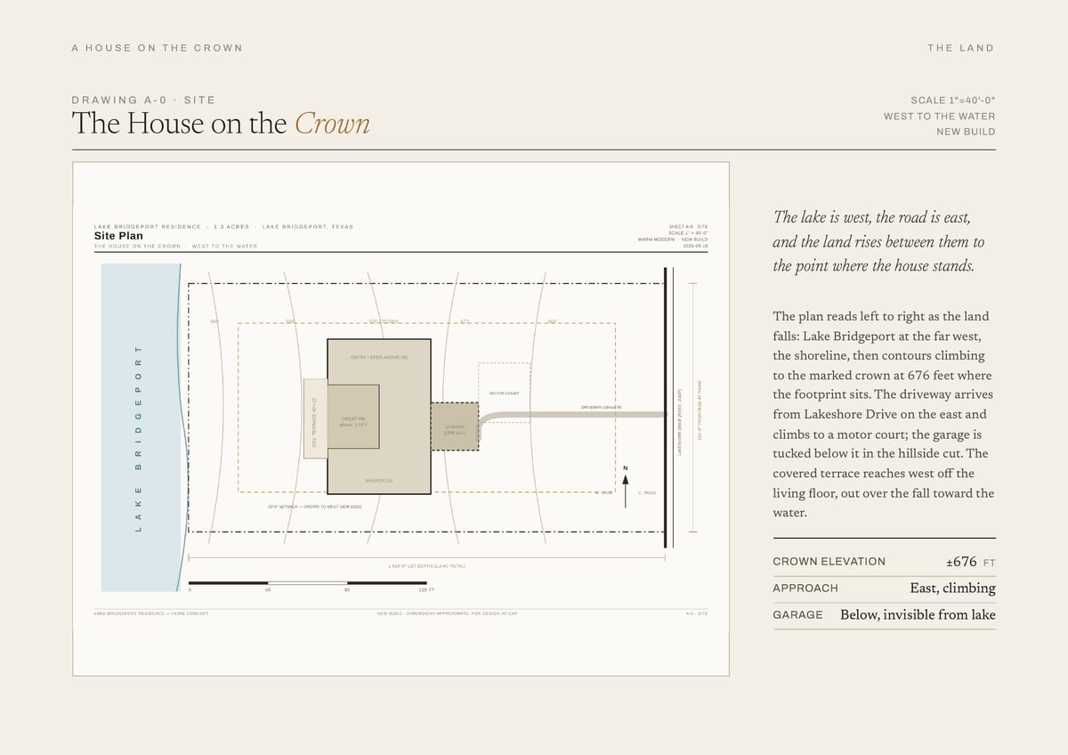Click the Great Room inner block
1068x755 pixels.
coord(353,422)
